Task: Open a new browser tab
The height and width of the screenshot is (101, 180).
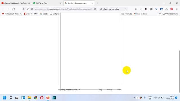Action: point(98,3)
